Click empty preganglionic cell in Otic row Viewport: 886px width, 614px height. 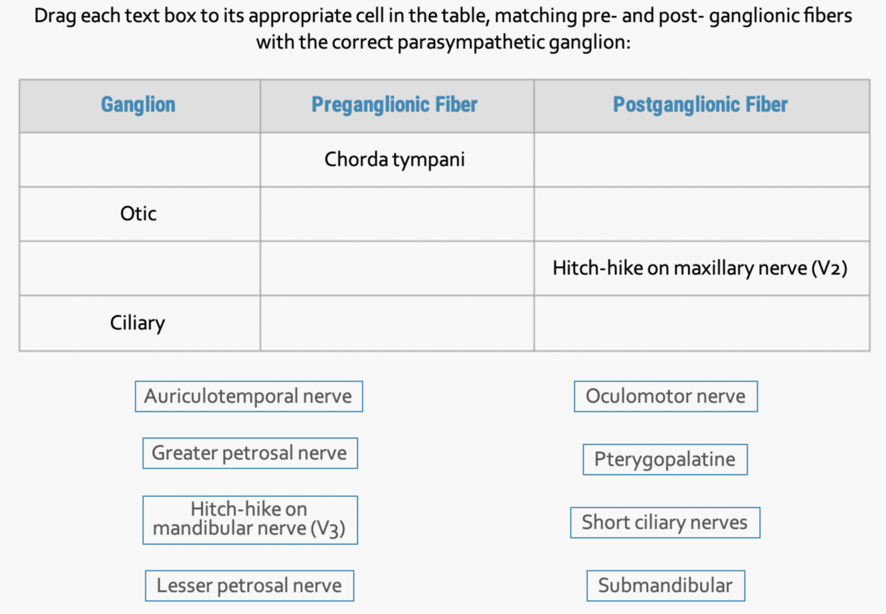397,214
